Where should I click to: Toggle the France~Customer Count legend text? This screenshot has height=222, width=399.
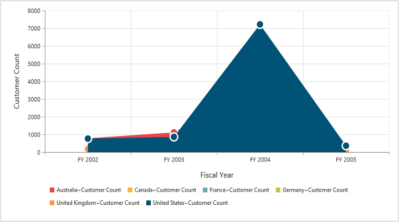[x=239, y=190]
